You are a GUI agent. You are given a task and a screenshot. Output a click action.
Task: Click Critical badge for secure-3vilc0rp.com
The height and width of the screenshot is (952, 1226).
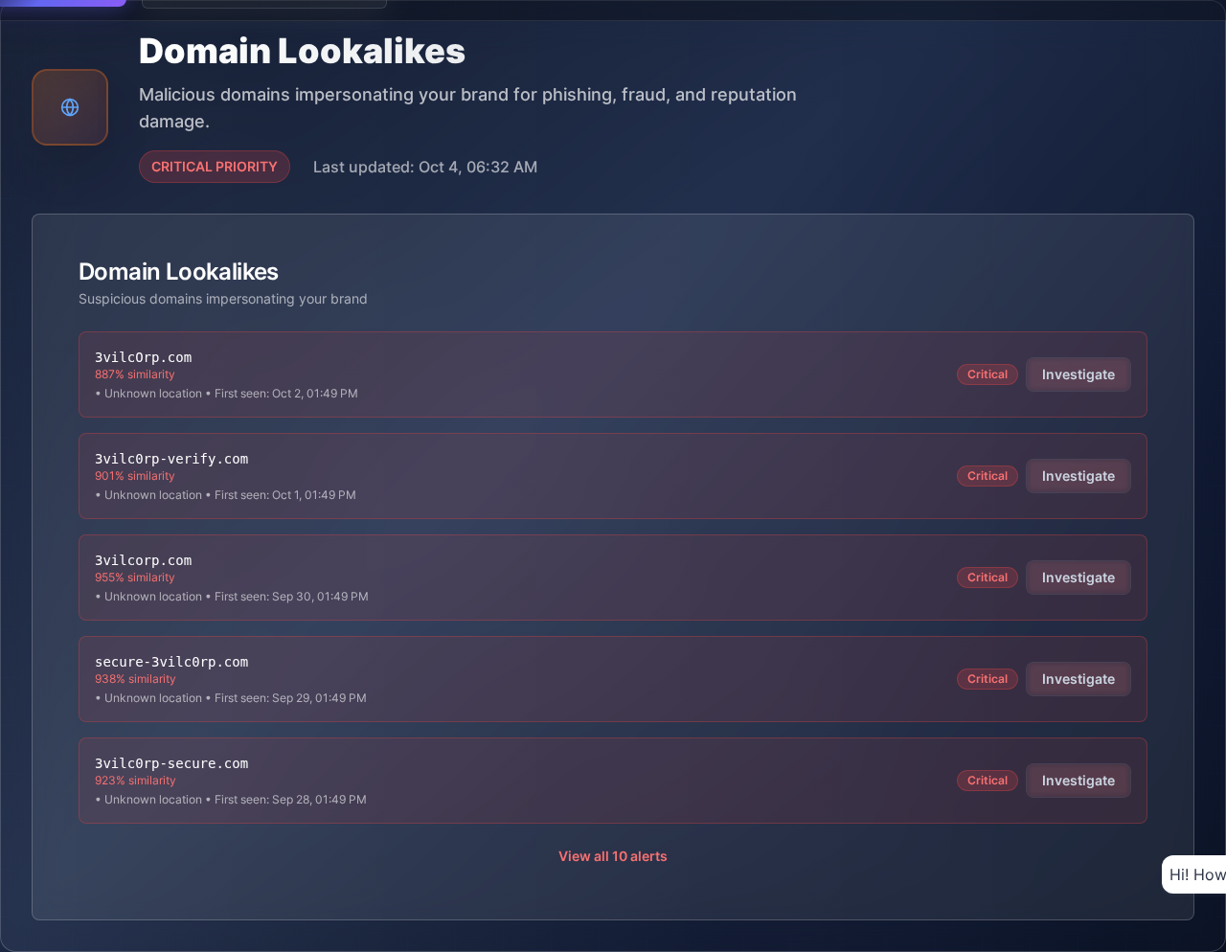pyautogui.click(x=987, y=679)
